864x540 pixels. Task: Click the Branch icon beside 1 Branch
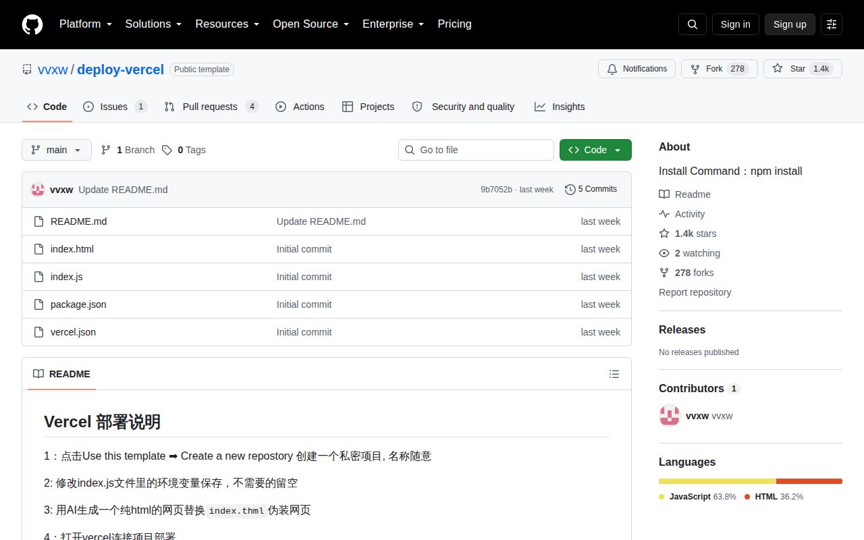(106, 150)
